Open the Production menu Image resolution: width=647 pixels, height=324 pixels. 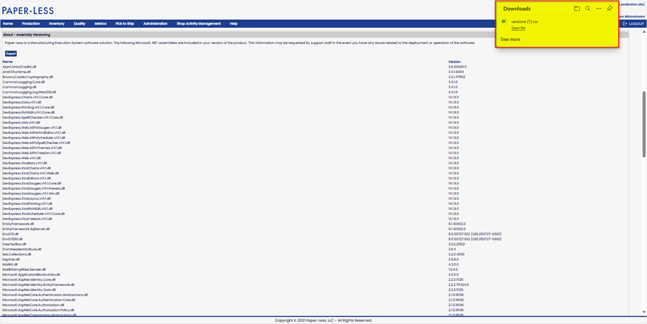[x=31, y=24]
